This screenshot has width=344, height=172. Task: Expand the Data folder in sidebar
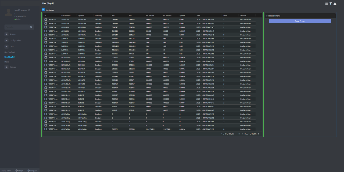pyautogui.click(x=12, y=47)
